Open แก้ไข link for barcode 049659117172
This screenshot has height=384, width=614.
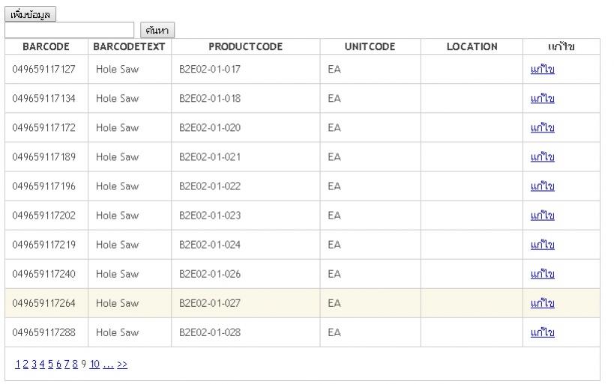pos(542,128)
